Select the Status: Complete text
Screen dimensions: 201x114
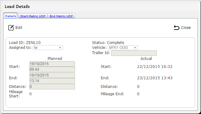coord(108,43)
